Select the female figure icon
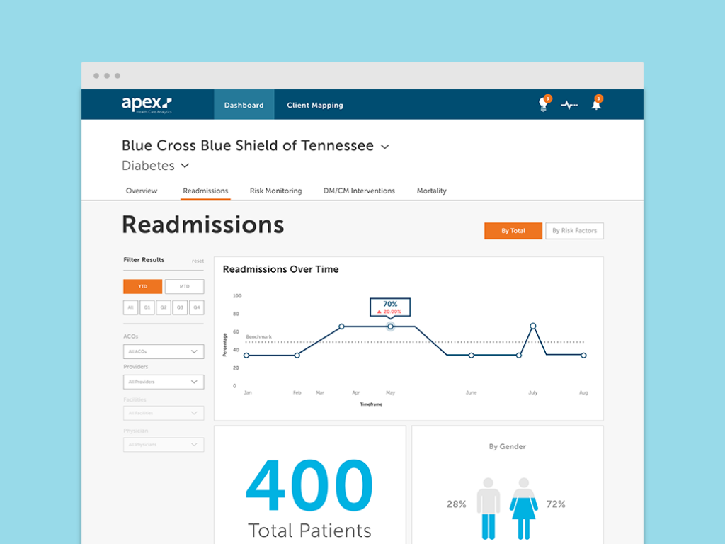725x544 pixels. [523, 509]
